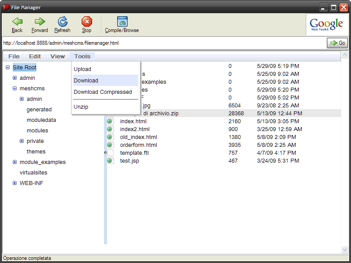Click the template.ftl file icon
The image size is (351, 263).
[x=111, y=153]
